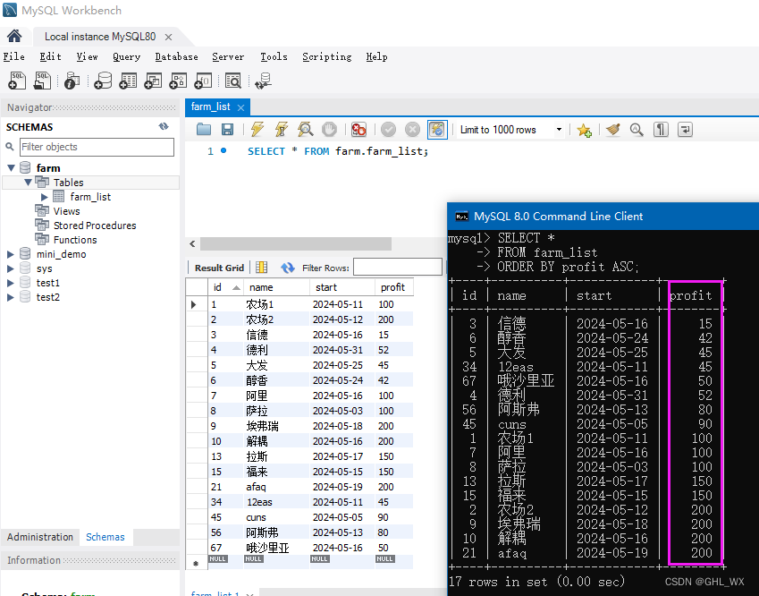
Task: Toggle invisible characters pilcrow icon
Action: point(661,130)
